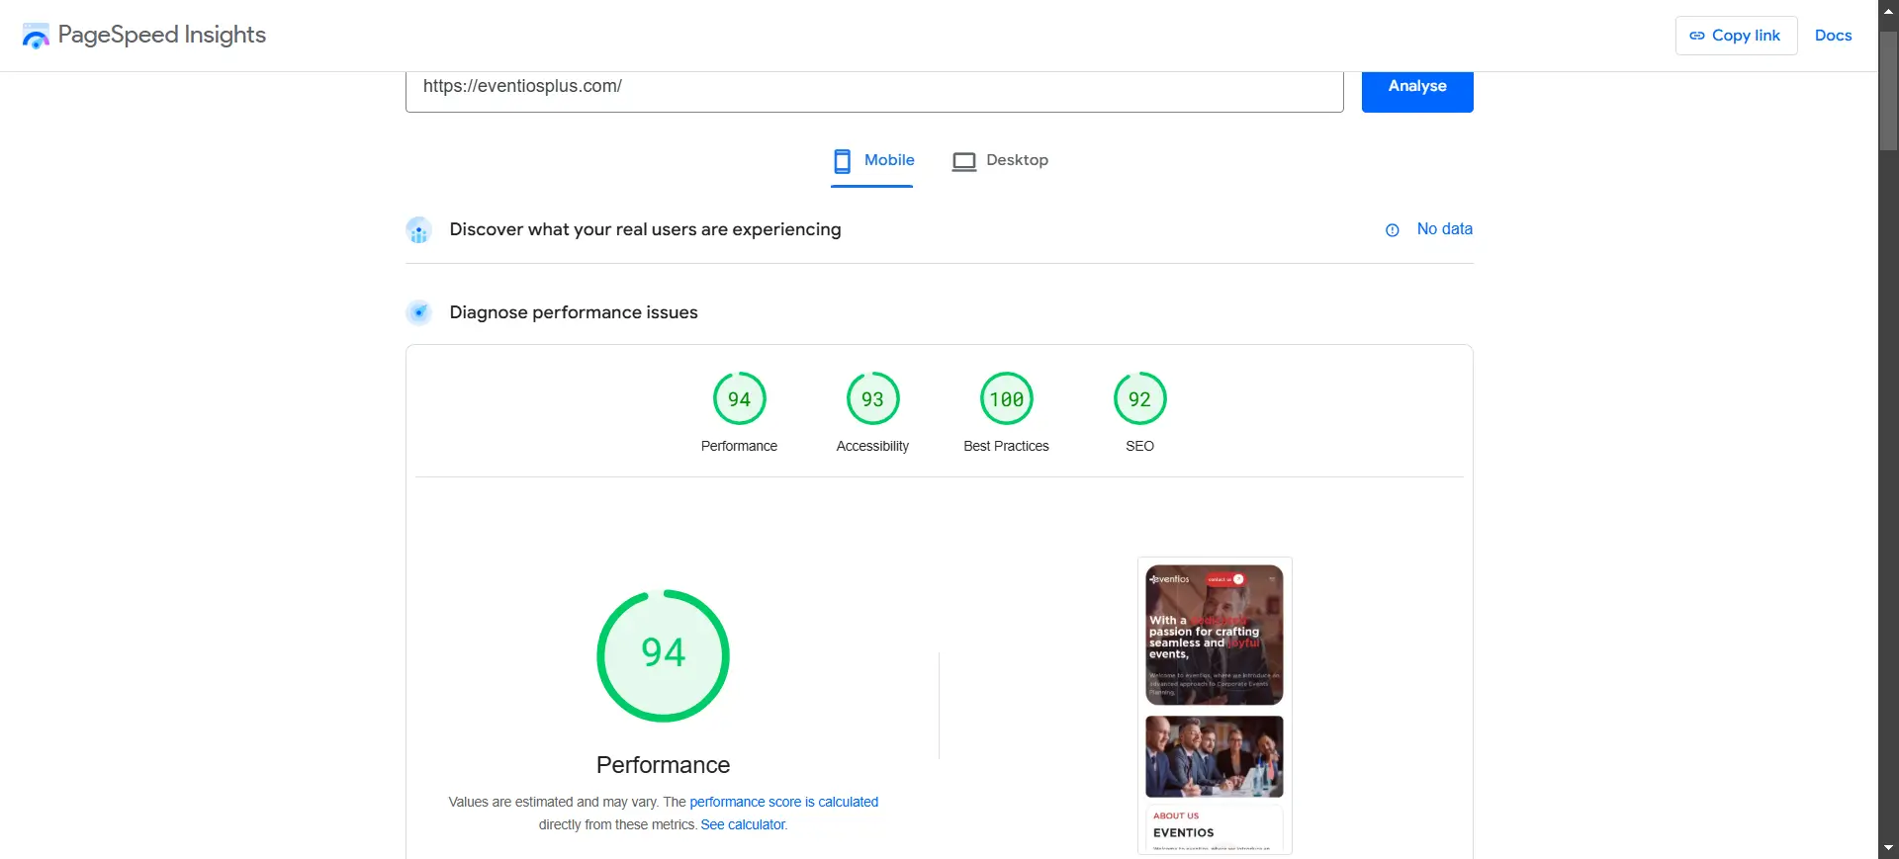Screen dimensions: 1899x859
Task: Switch to the Desktop tab
Action: (1000, 161)
